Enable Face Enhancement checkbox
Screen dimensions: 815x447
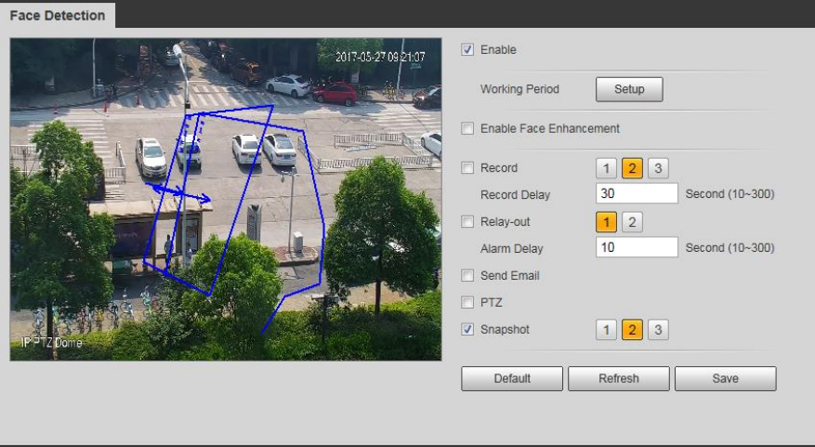click(x=467, y=128)
